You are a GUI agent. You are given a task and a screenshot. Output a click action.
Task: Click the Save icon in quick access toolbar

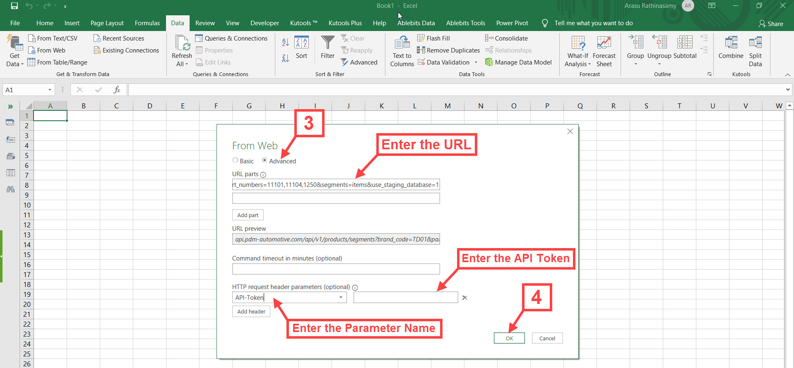coord(14,6)
